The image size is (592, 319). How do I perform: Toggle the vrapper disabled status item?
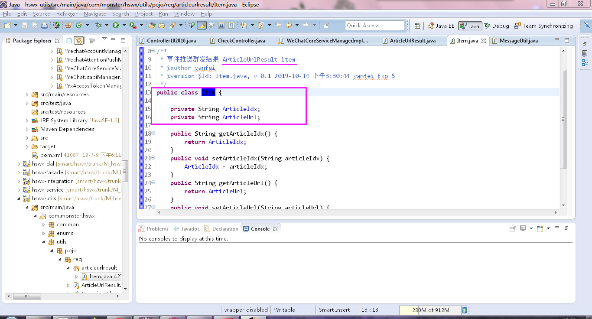tap(246, 310)
